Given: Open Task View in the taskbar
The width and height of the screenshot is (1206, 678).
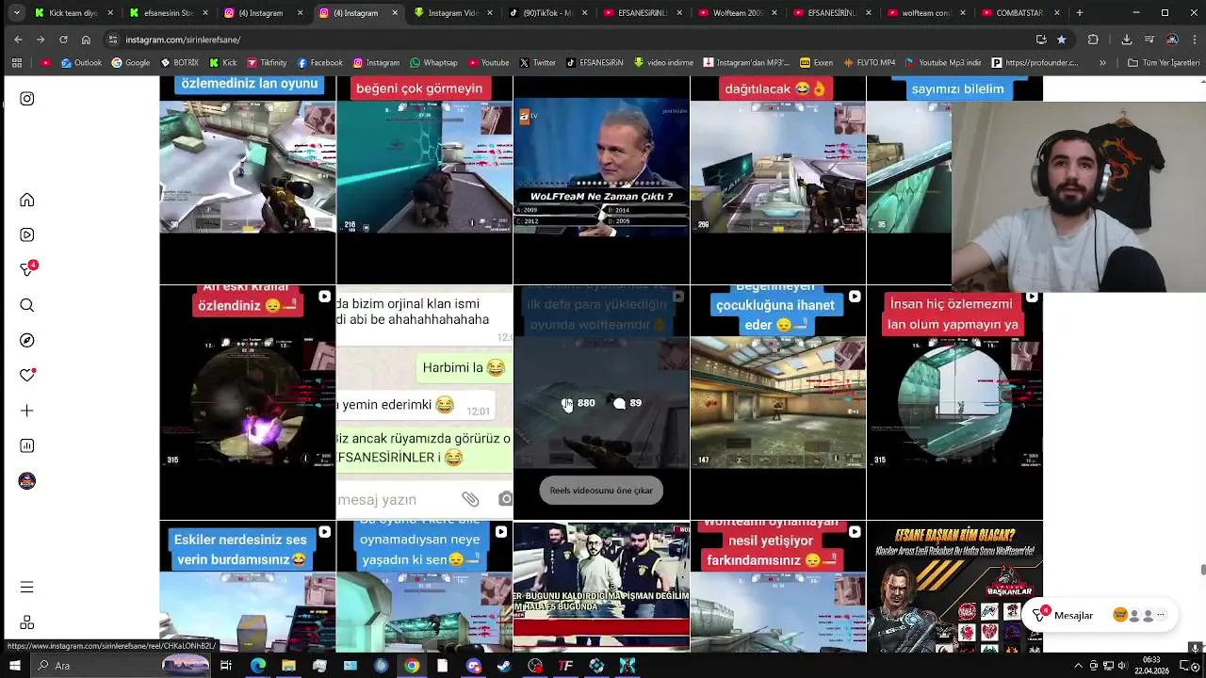Looking at the screenshot, I should tap(226, 666).
